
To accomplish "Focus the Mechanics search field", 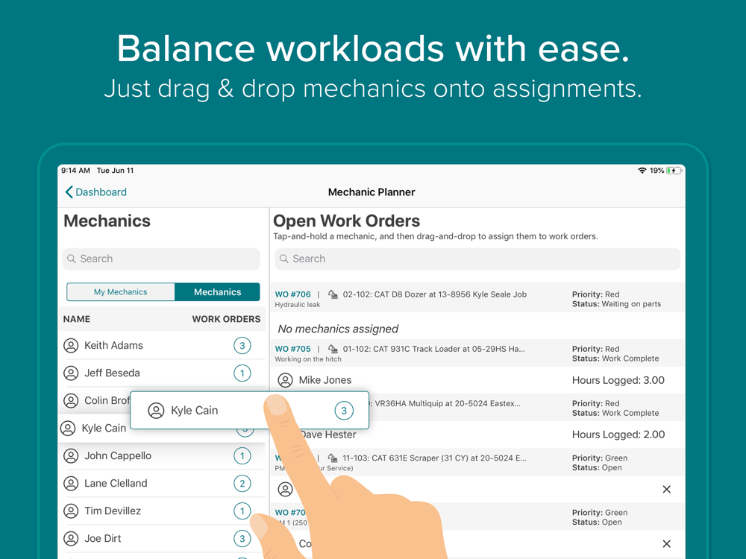I will click(x=161, y=259).
